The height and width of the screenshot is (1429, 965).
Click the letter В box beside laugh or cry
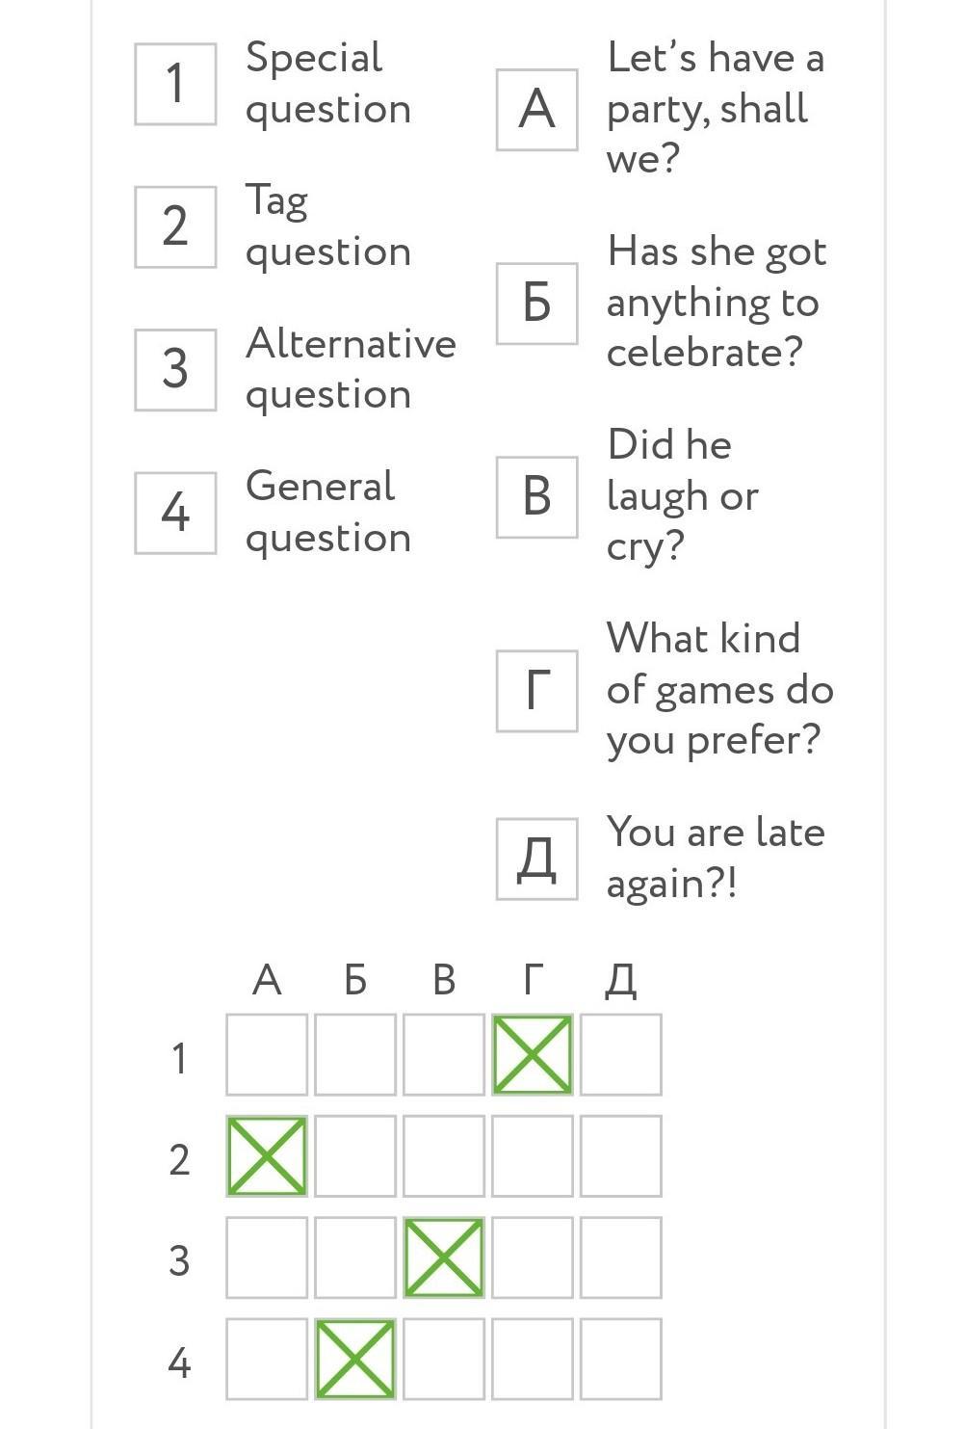coord(537,496)
